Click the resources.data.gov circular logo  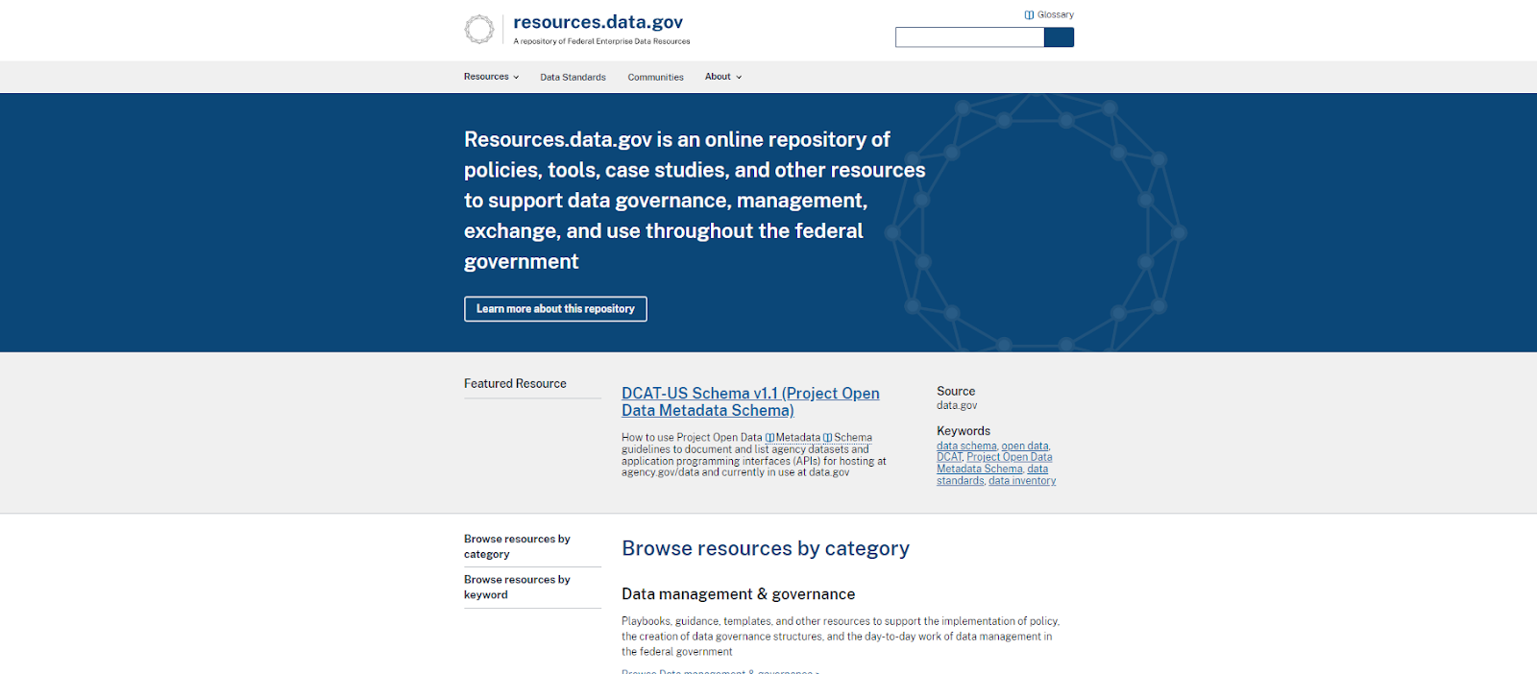478,29
